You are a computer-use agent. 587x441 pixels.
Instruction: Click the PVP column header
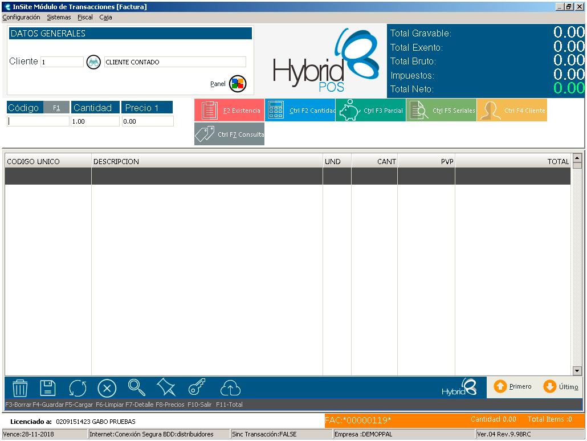pos(426,161)
